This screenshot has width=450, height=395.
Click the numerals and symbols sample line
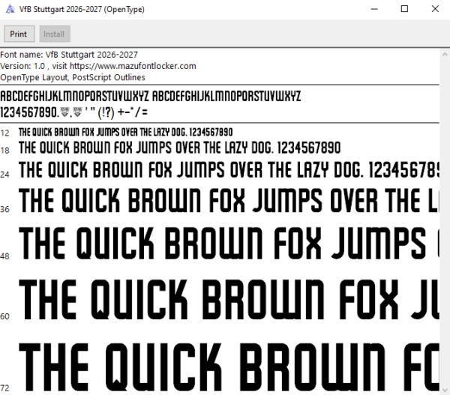[73, 112]
